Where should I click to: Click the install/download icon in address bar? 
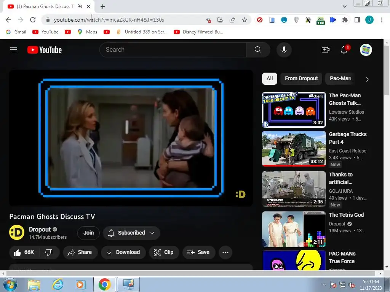click(220, 20)
